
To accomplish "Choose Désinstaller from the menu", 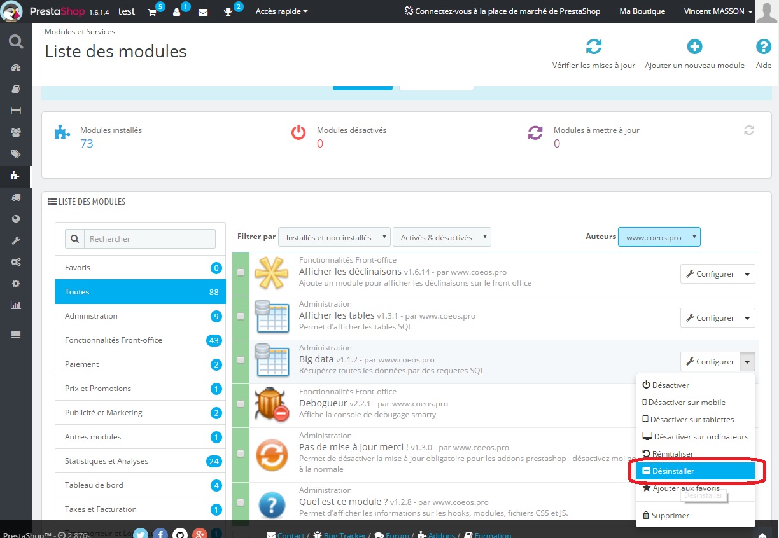I will (x=696, y=471).
